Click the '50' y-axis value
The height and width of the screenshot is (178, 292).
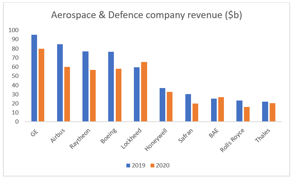pyautogui.click(x=15, y=76)
